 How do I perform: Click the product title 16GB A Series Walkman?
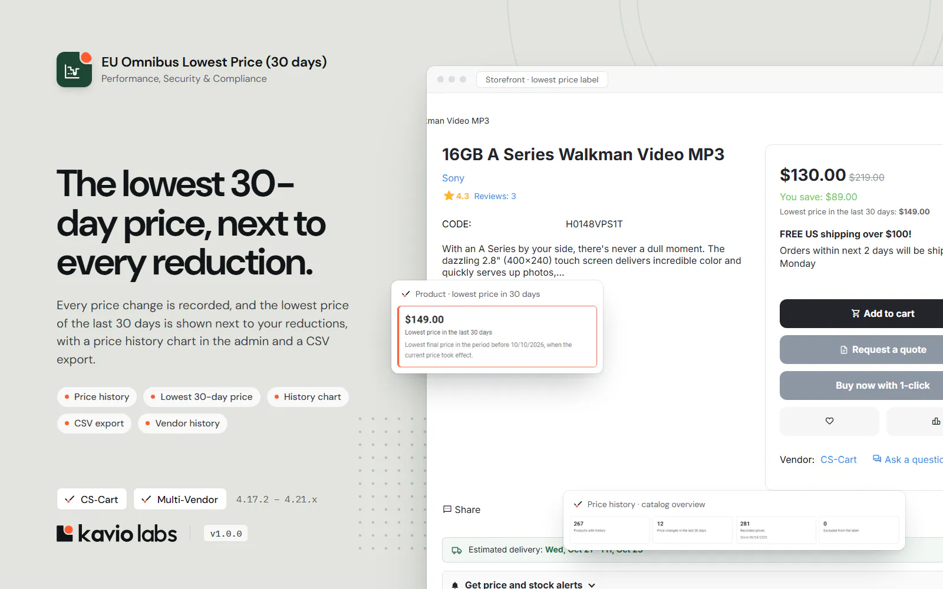coord(583,154)
